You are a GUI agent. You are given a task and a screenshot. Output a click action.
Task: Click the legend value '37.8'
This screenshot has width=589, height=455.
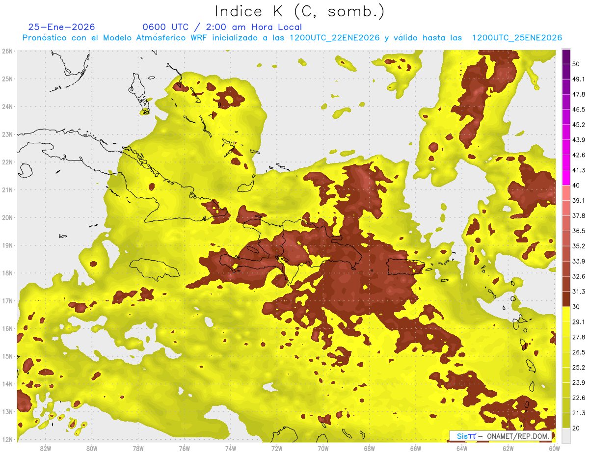pyautogui.click(x=579, y=215)
